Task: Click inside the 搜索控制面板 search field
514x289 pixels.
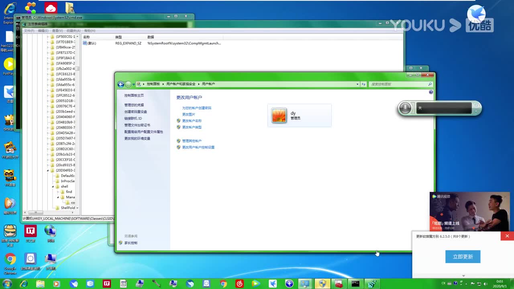Action: coord(398,84)
